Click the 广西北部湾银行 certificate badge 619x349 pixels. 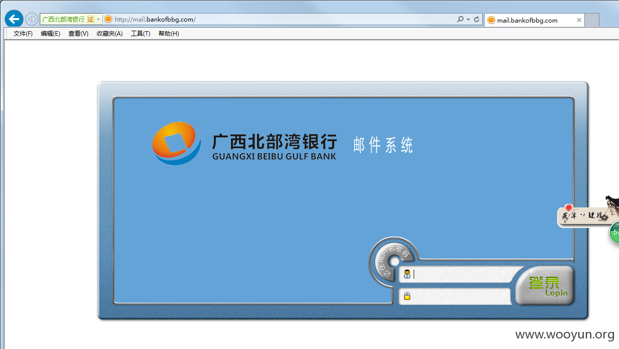click(x=67, y=20)
